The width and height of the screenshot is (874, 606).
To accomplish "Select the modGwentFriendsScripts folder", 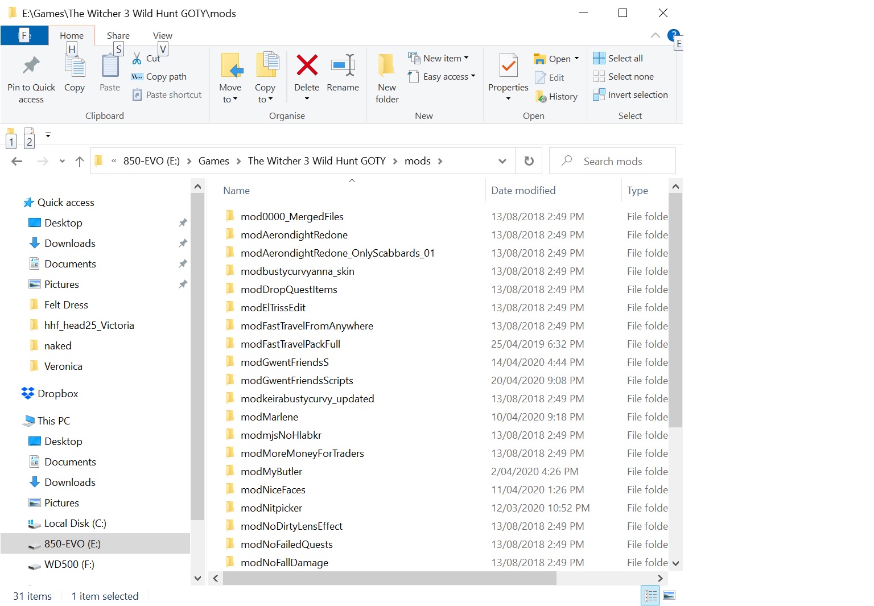I will pyautogui.click(x=296, y=380).
